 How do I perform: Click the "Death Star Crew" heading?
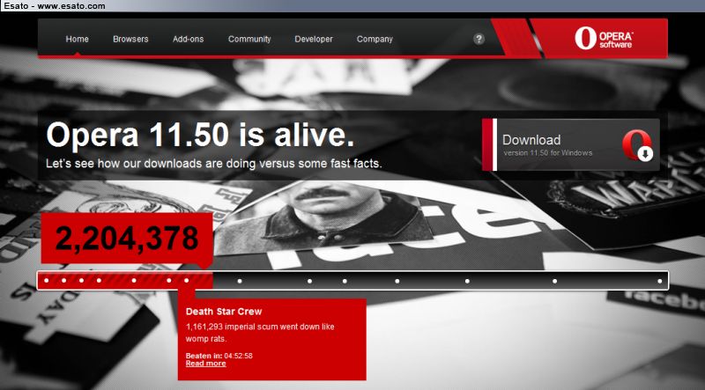pyautogui.click(x=224, y=312)
